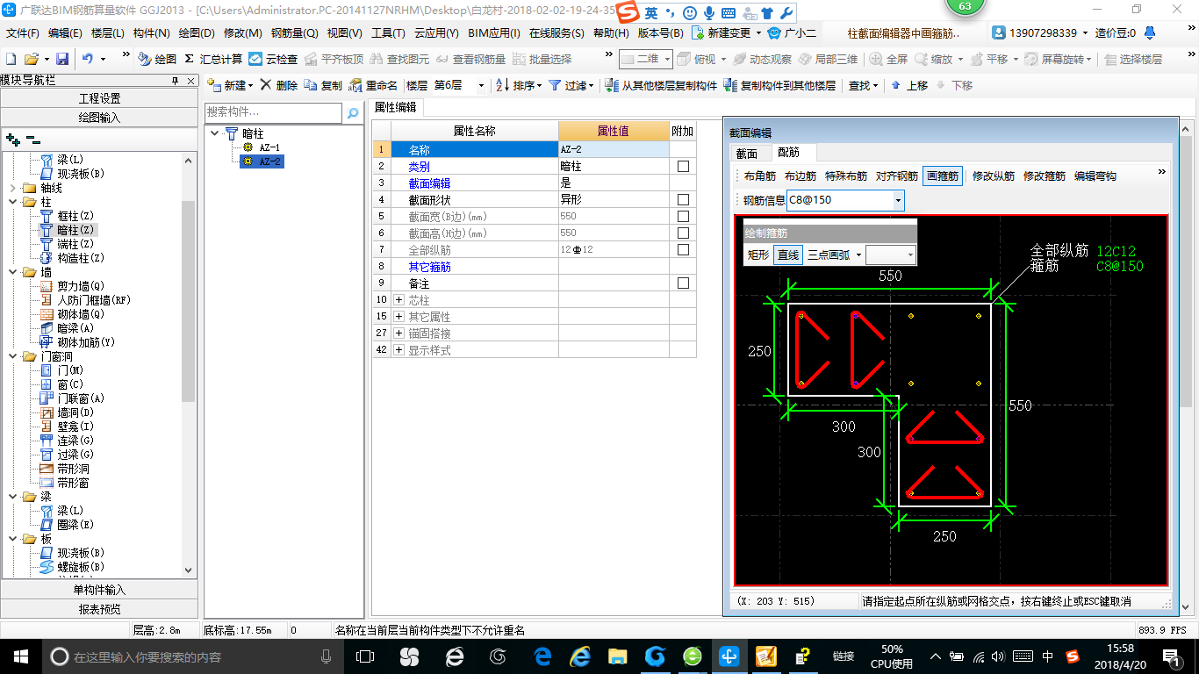
Task: Tick the 附加 checkbox for 全部纵筋
Action: [683, 250]
